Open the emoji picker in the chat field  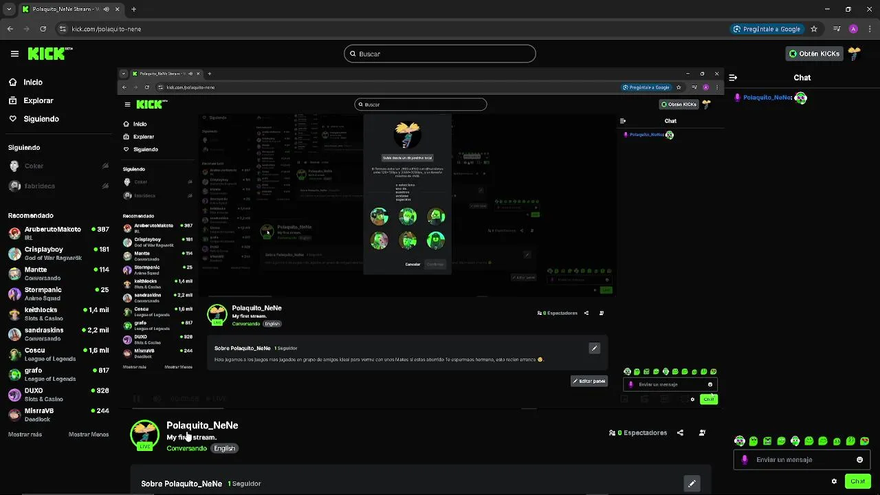pos(859,460)
